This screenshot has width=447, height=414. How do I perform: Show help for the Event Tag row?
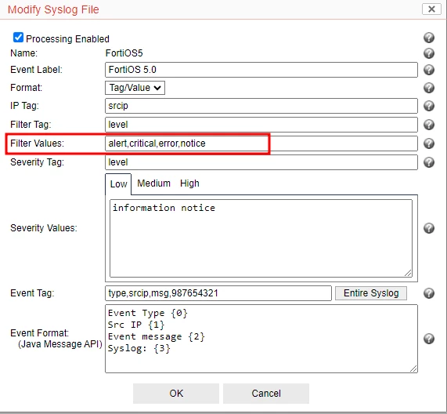point(429,293)
